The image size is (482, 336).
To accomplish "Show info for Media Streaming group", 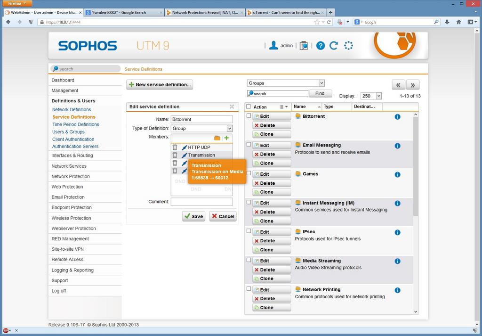I will [x=397, y=261].
